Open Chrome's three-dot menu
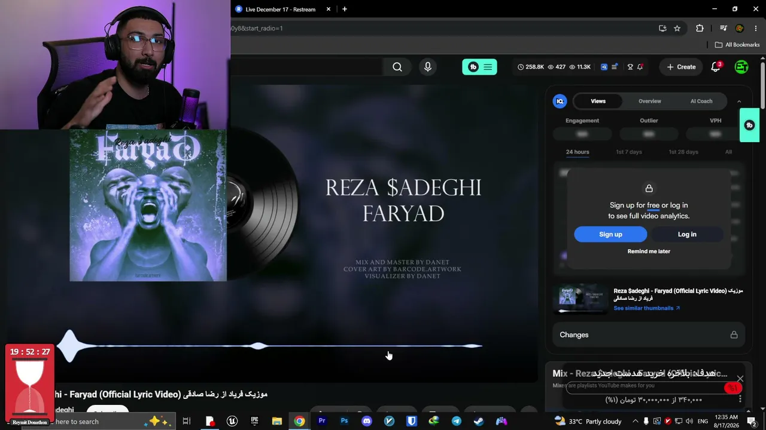766x430 pixels. [755, 28]
